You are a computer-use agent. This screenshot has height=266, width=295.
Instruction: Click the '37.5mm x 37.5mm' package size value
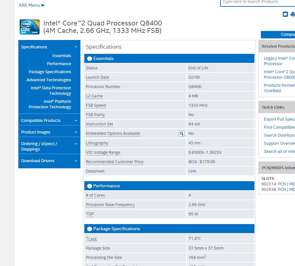point(206,248)
